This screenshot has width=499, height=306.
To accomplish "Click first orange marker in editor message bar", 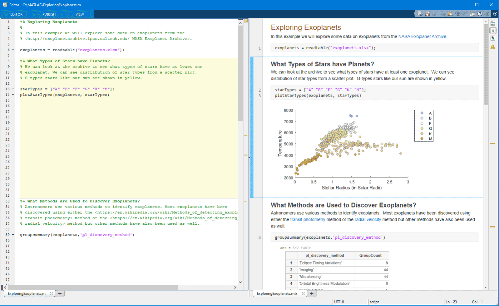I will pos(246,135).
